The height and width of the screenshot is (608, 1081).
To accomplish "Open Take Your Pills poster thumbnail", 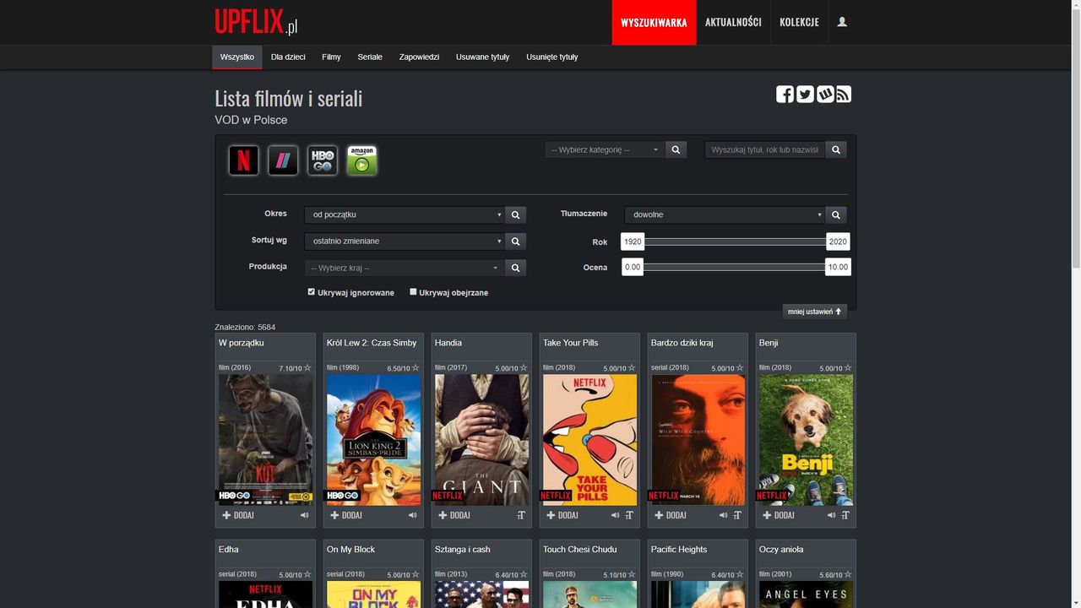I will tap(589, 439).
